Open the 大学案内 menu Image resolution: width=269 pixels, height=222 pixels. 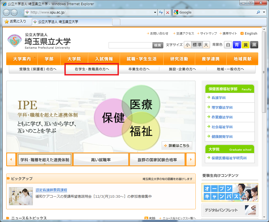pos(22,59)
